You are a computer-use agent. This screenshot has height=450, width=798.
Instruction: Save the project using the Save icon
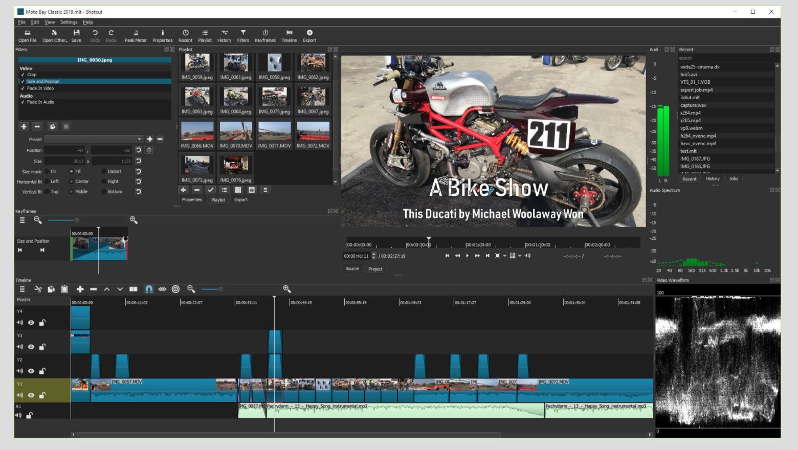(76, 36)
